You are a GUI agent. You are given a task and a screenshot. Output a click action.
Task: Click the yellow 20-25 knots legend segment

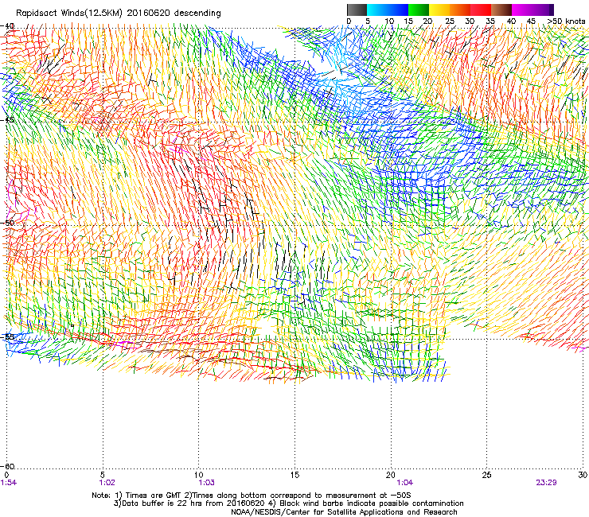[x=439, y=10]
